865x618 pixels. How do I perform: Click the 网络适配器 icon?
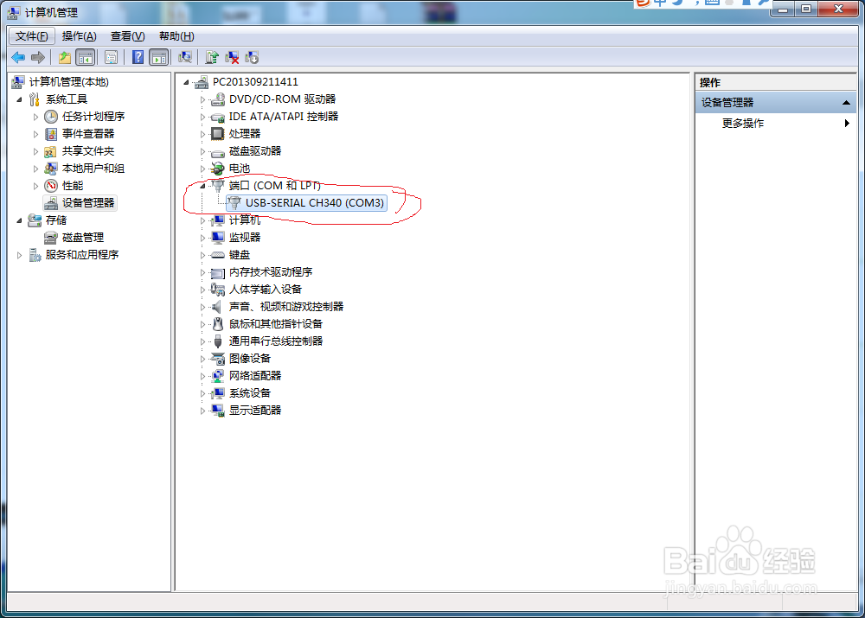point(218,376)
